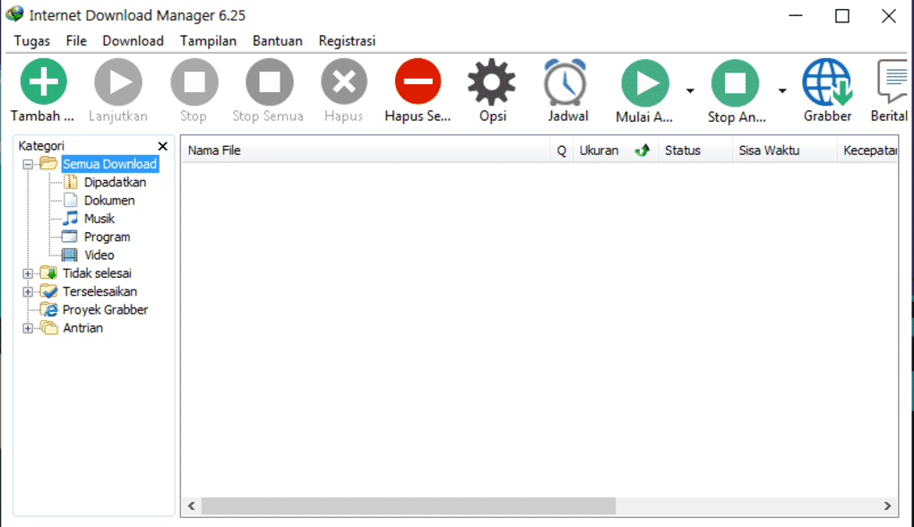914x527 pixels.
Task: Click the IDM app icon in title bar
Action: pos(14,14)
